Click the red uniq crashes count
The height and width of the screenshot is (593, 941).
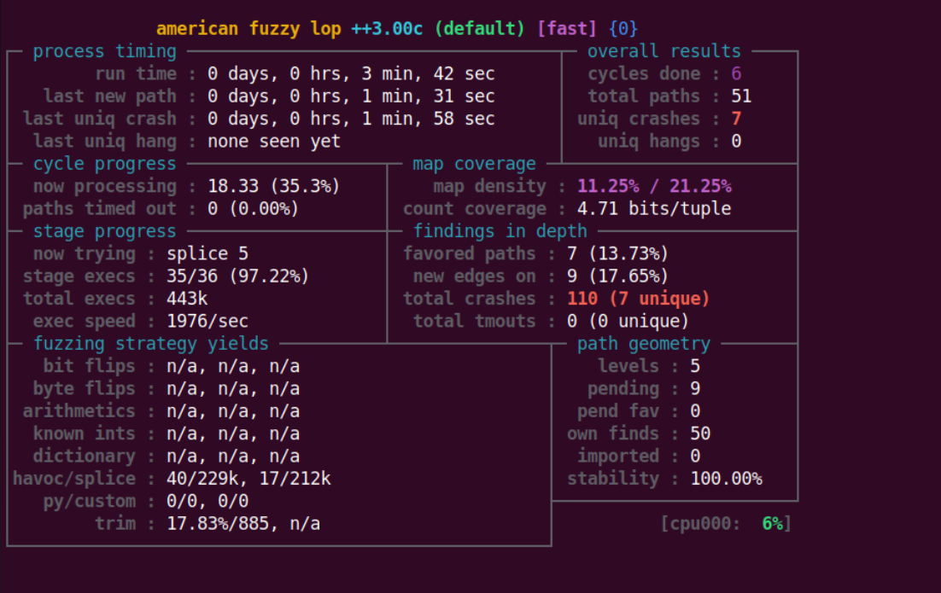click(736, 119)
